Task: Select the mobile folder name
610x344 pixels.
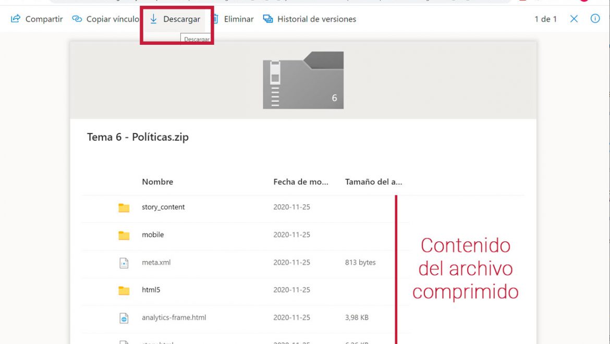Action: click(153, 235)
